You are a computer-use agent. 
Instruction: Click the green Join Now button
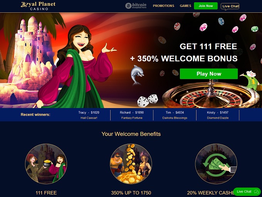coord(206,6)
